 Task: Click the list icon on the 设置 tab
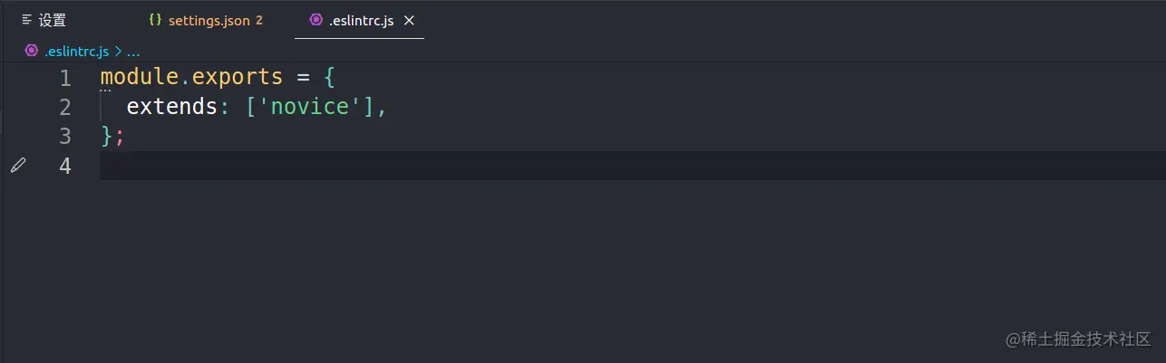tap(27, 20)
